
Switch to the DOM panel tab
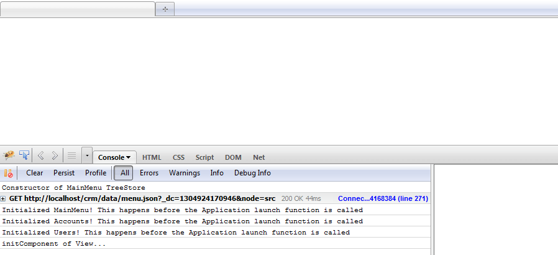(x=233, y=157)
